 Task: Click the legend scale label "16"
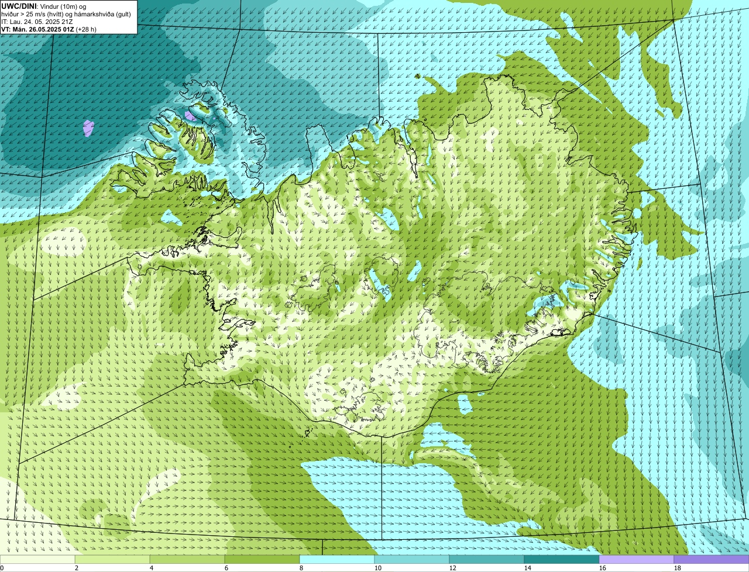[x=603, y=568]
